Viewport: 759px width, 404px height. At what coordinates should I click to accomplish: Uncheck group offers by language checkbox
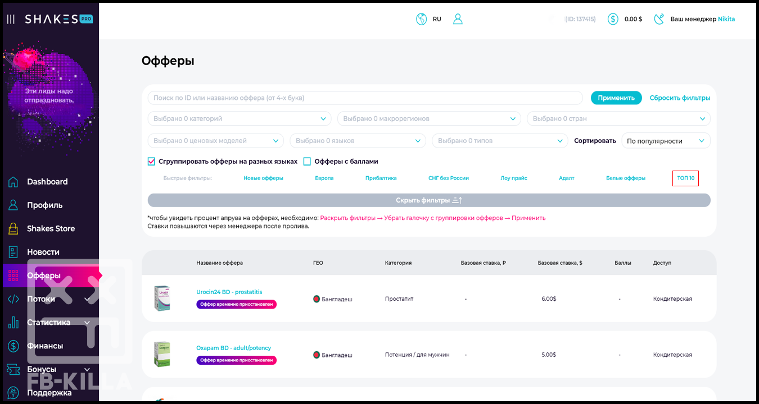point(151,162)
